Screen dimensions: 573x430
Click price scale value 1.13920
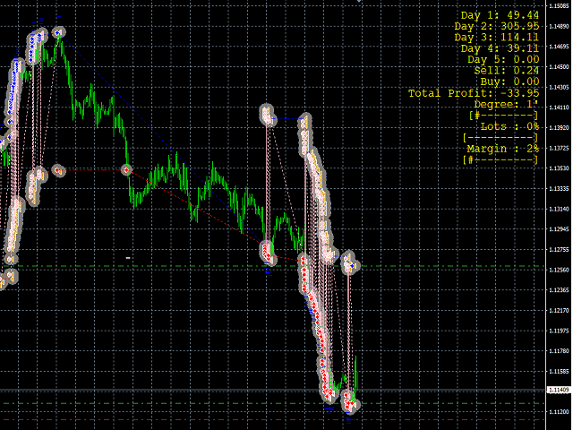pyautogui.click(x=559, y=127)
